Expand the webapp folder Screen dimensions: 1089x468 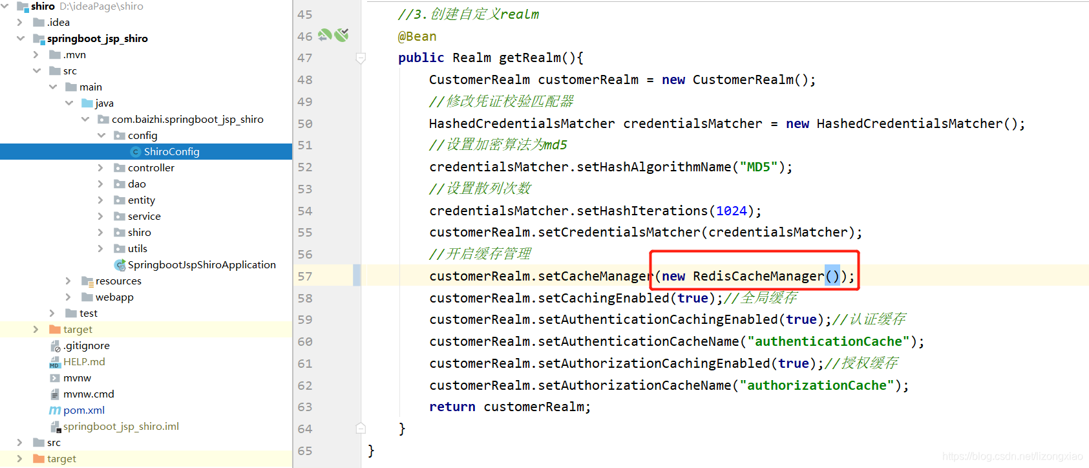tap(69, 297)
